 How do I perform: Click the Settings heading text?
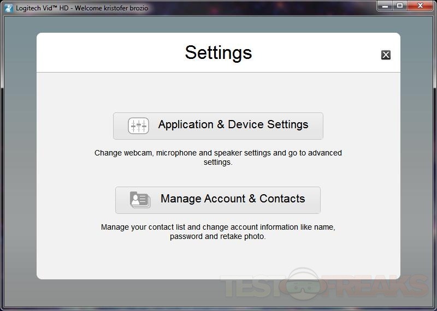point(218,52)
